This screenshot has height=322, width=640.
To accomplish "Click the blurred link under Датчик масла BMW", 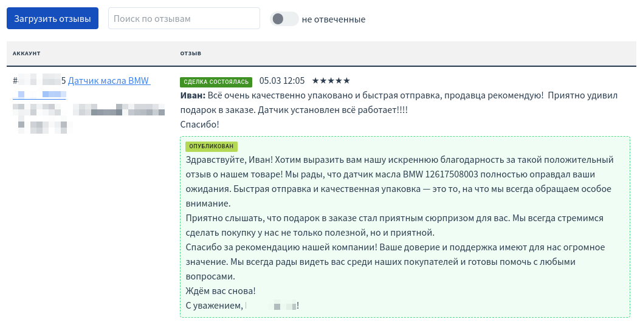I will 42,94.
